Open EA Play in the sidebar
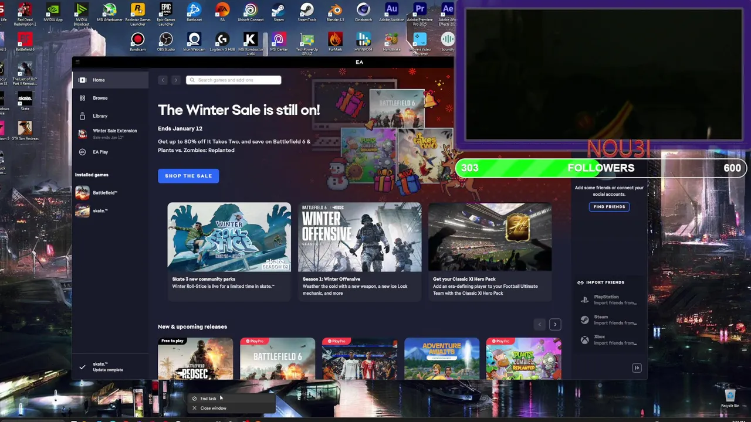Viewport: 751px width, 422px height. 110,152
